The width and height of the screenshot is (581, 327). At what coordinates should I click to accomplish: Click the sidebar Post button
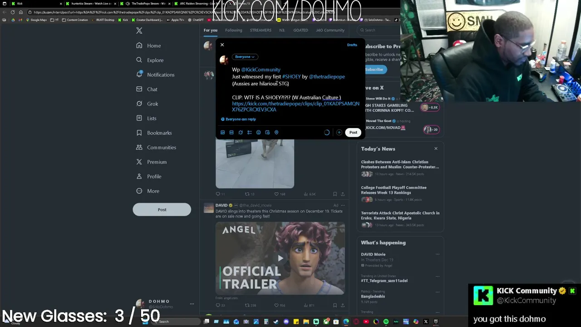pyautogui.click(x=162, y=209)
